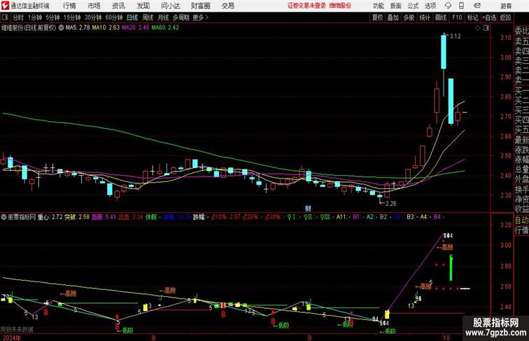529x341 pixels.
Task: Click the 2024年 date axis label
Action: click(10, 337)
